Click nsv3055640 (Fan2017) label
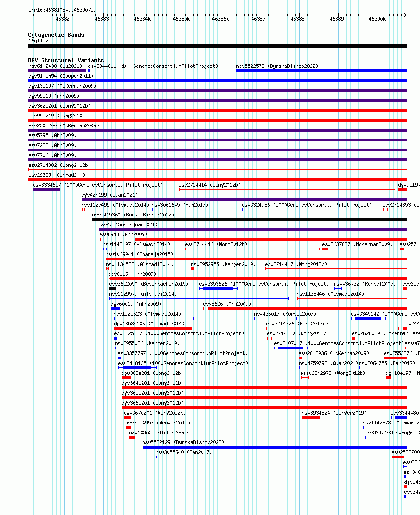Image resolution: width=420 pixels, height=515 pixels. 184,452
